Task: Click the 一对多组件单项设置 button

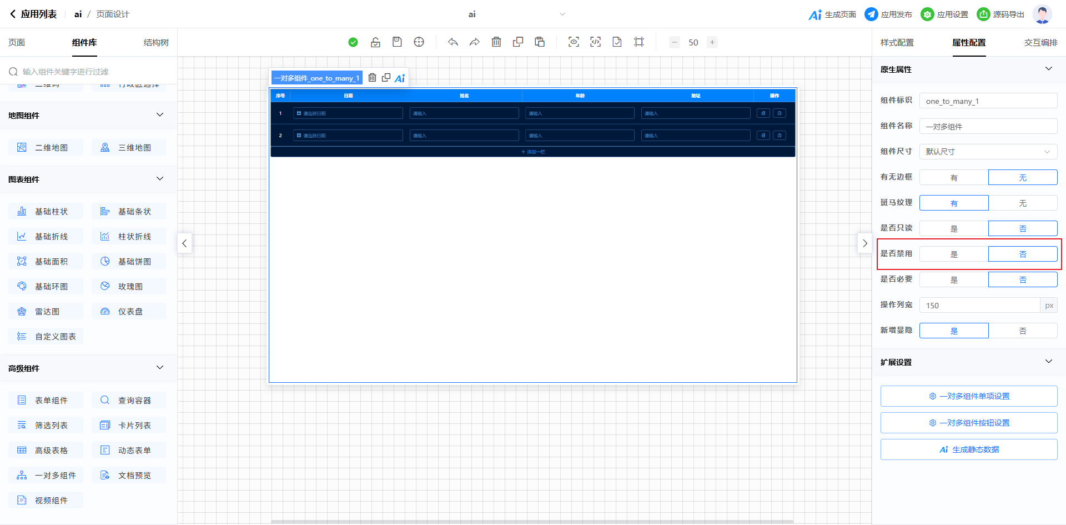Action: point(969,396)
